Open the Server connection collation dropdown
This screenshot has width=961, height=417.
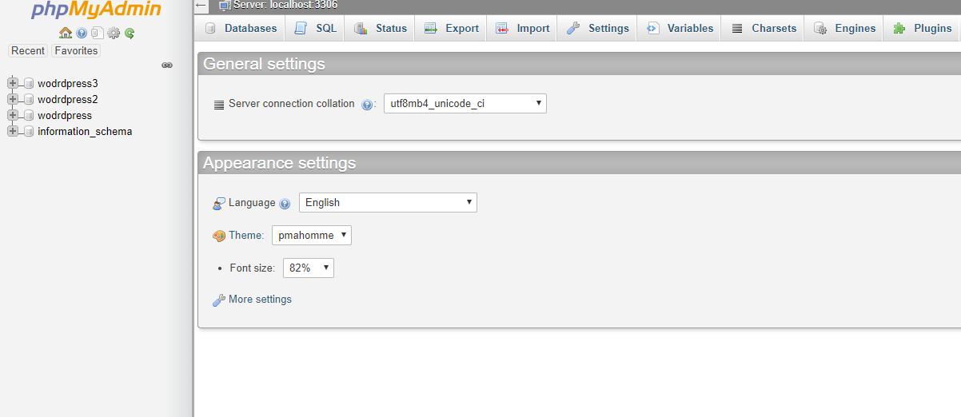coord(465,103)
